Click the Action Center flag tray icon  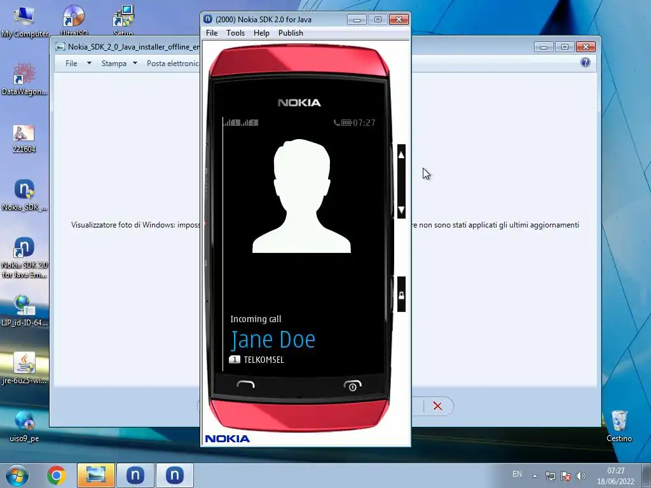pos(565,476)
